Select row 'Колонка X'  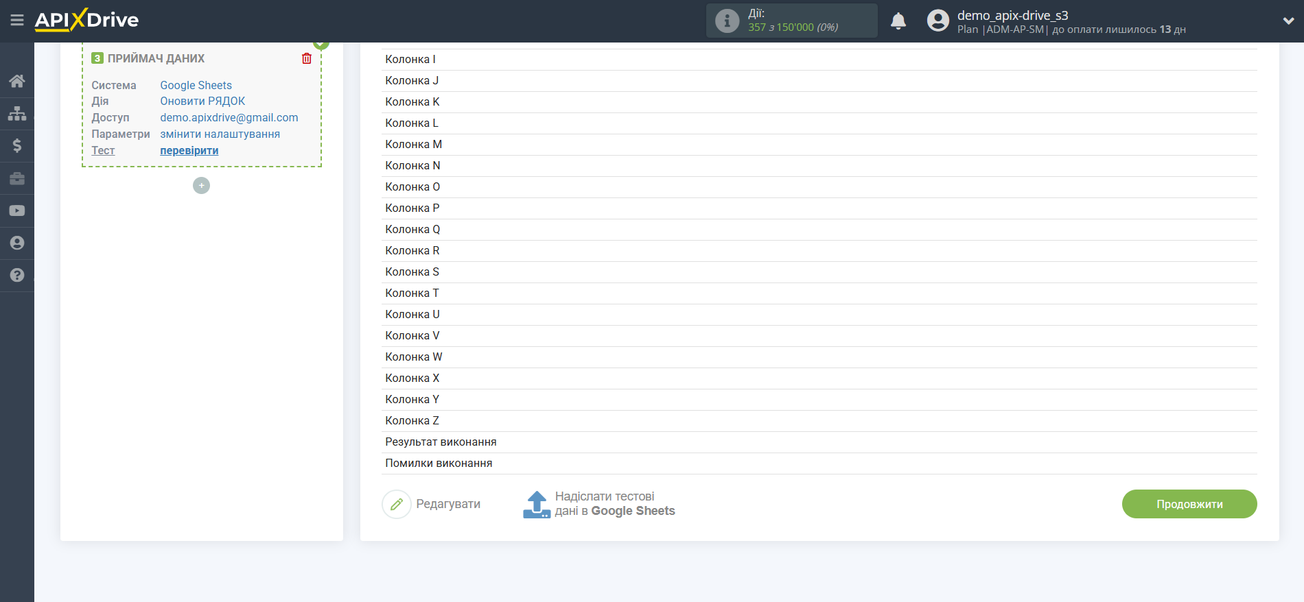(x=819, y=378)
